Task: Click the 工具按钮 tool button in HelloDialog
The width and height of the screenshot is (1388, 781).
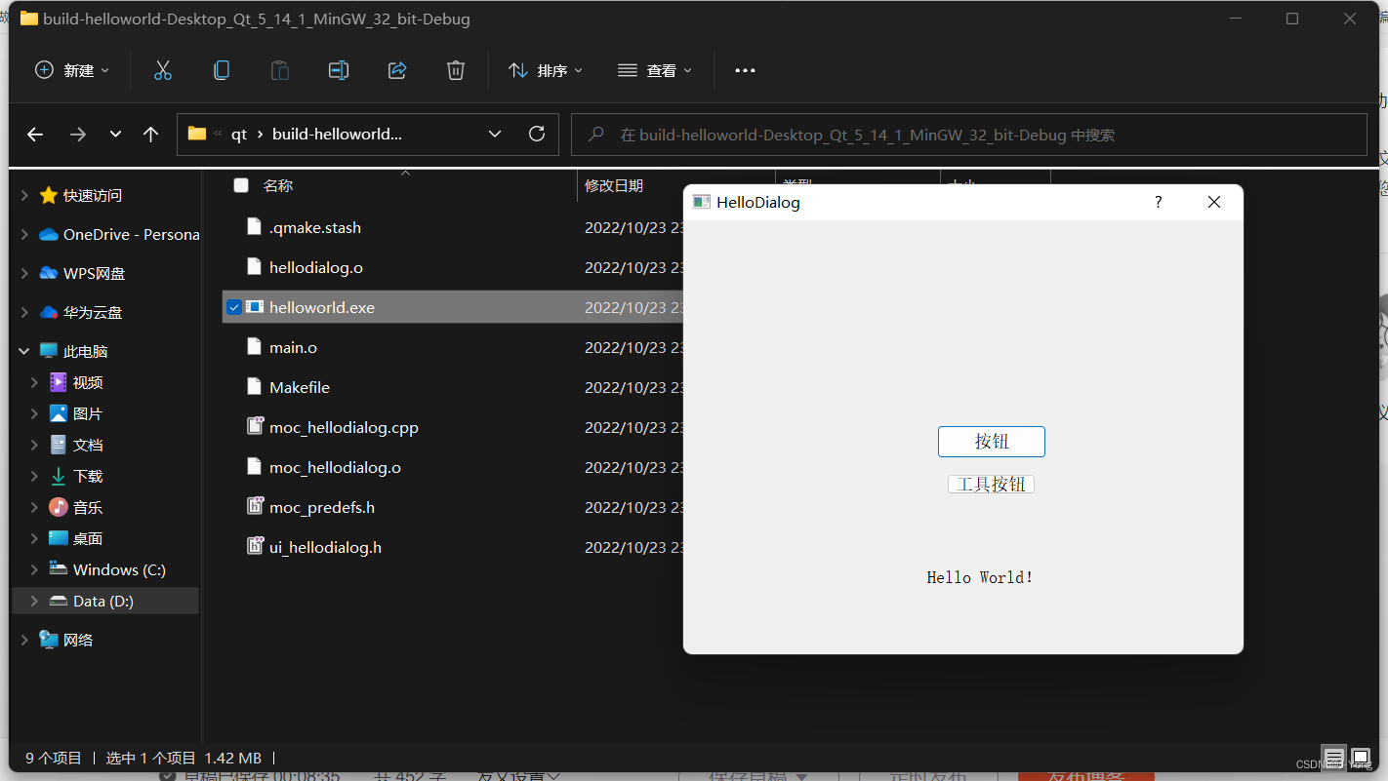Action: pyautogui.click(x=991, y=484)
